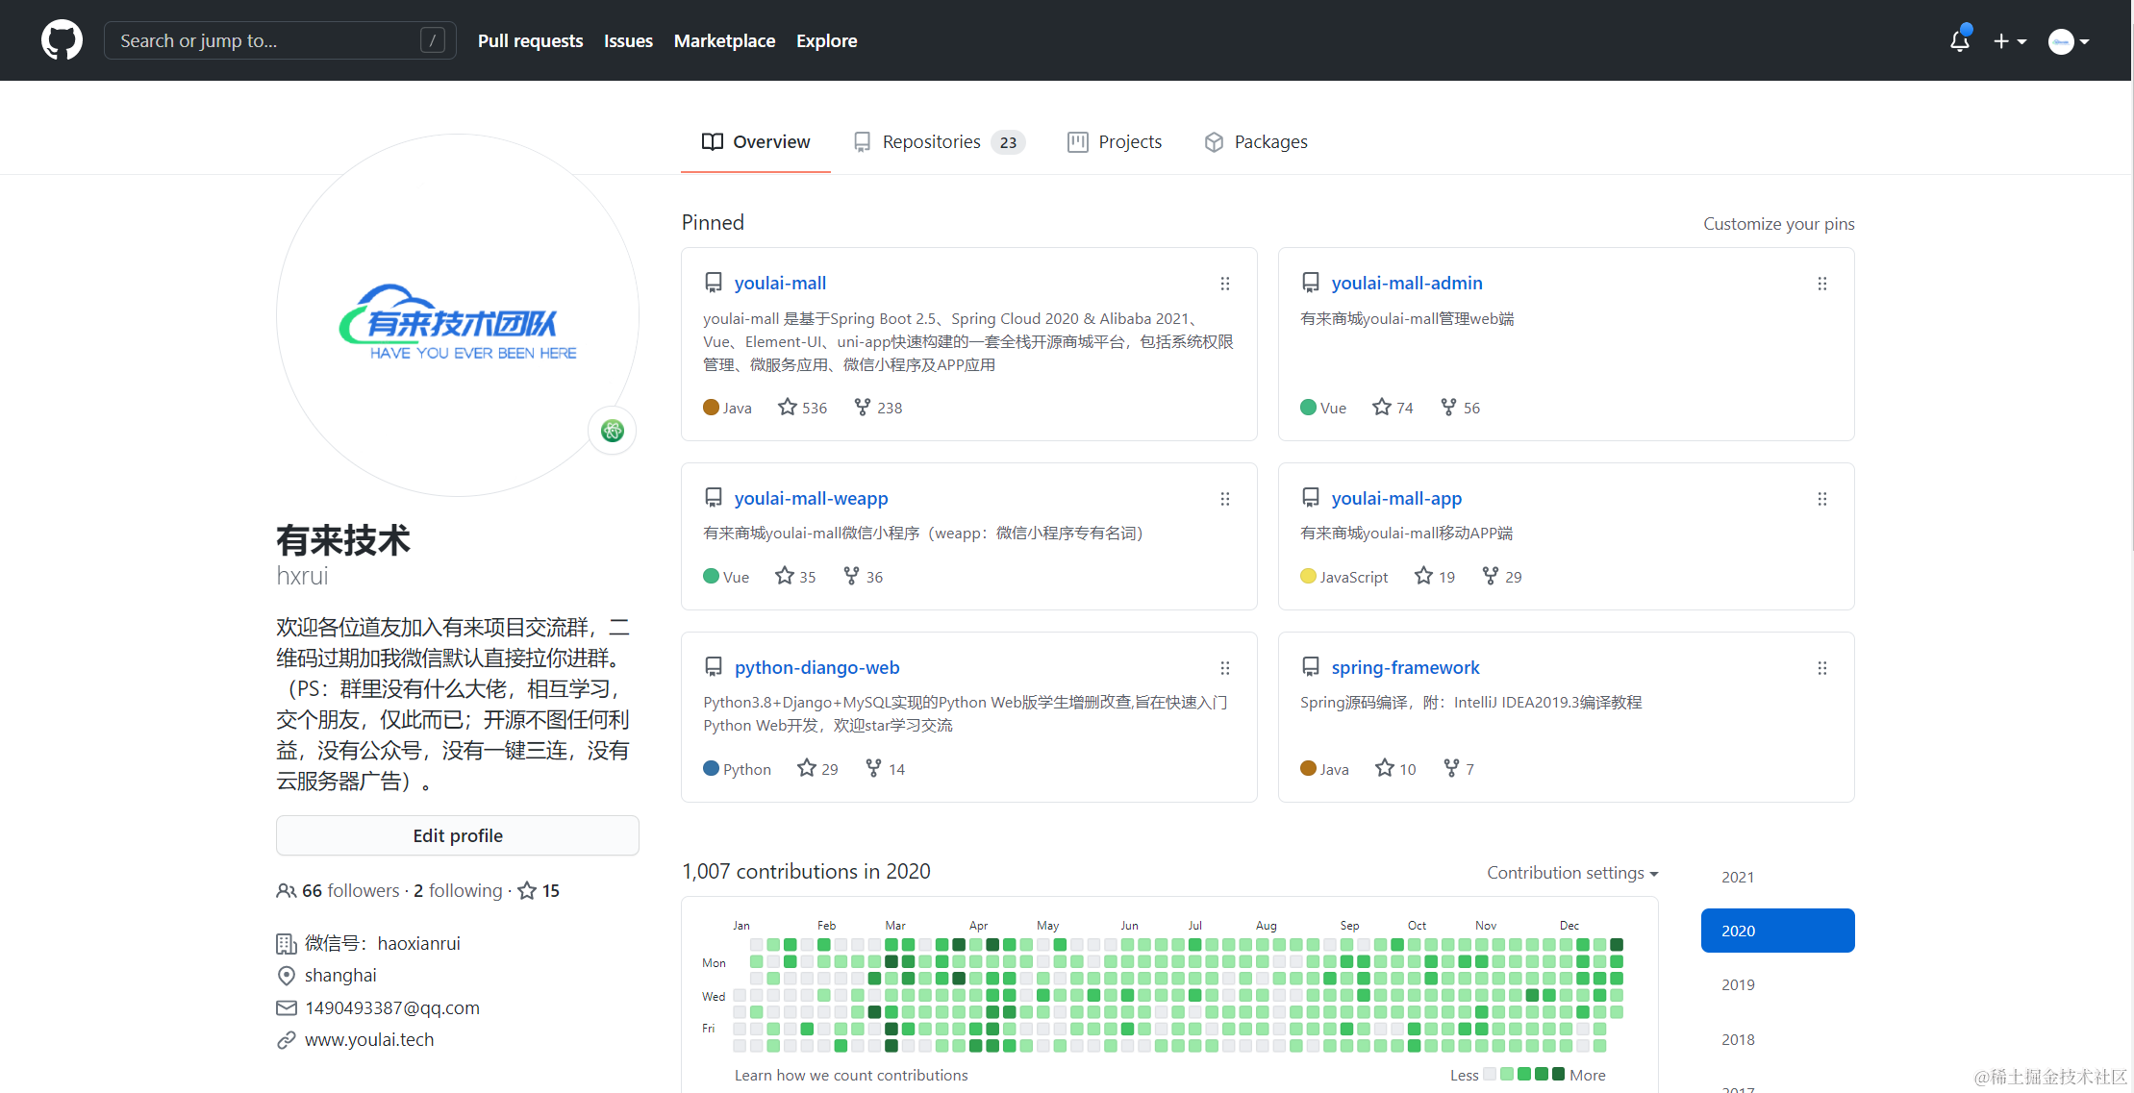Click the fork icon on python-diango-web
Image resolution: width=2134 pixels, height=1093 pixels.
(873, 768)
